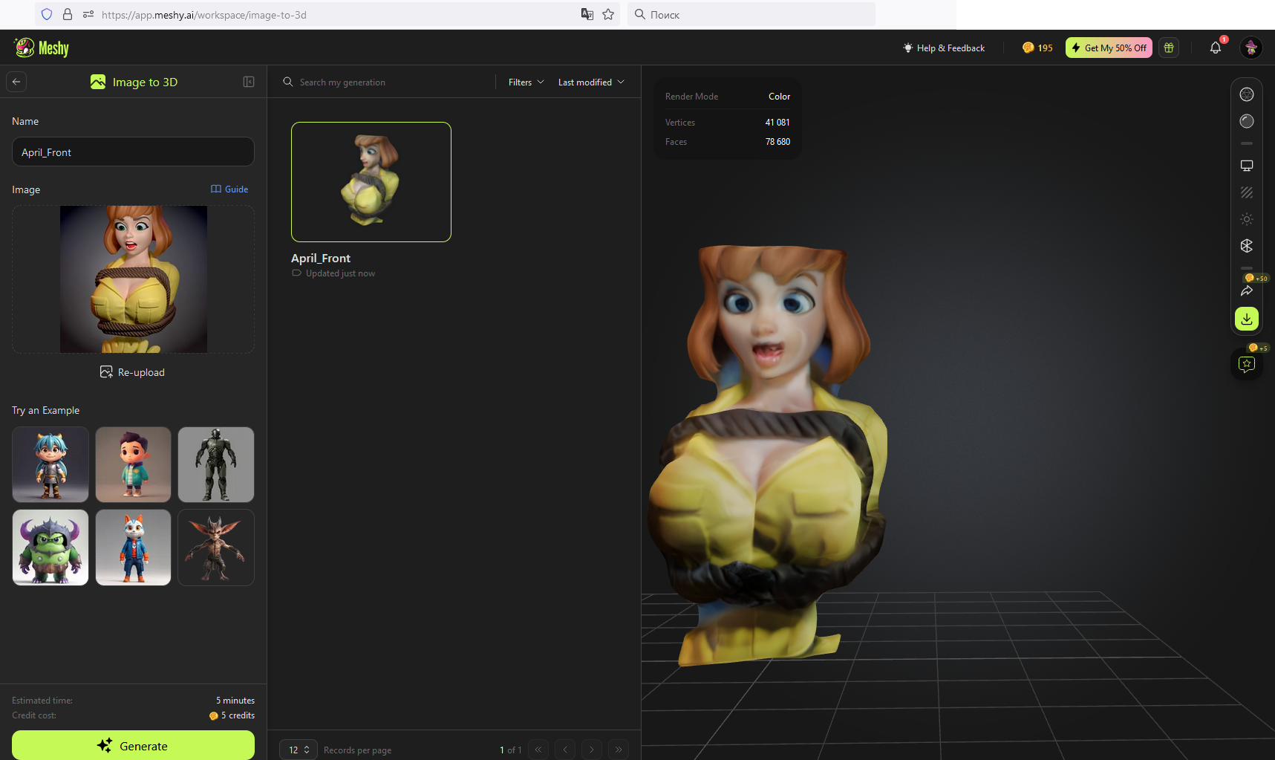Click the Re-upload image button
This screenshot has height=760, width=1275.
coord(133,372)
